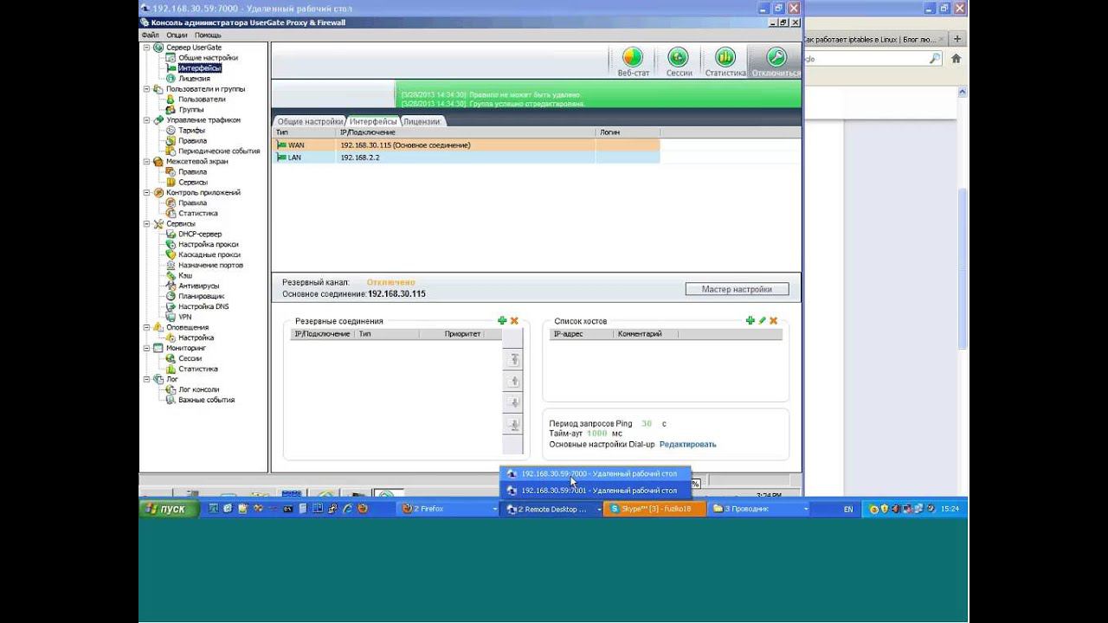Screen dimensions: 1108x623
Task: Click the third priority down-arrow button
Action: (x=513, y=403)
